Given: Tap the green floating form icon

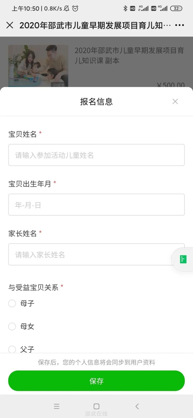Looking at the screenshot, I should click(x=183, y=259).
